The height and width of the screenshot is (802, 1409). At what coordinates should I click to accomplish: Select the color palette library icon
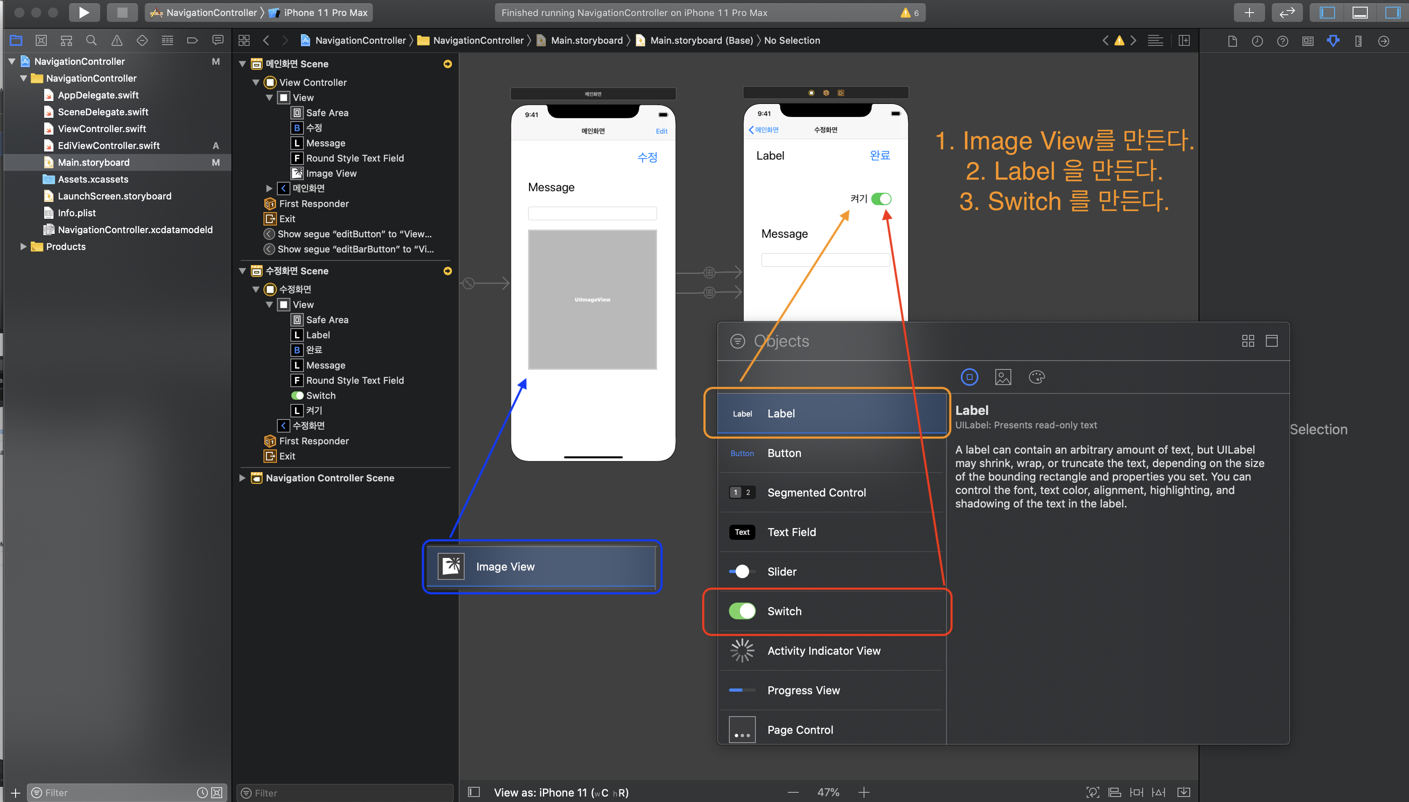click(1036, 377)
